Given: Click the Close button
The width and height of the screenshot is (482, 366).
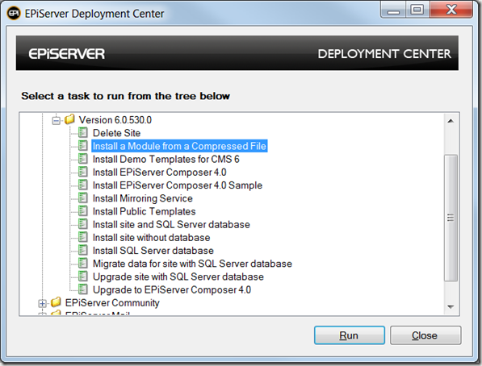Looking at the screenshot, I should pos(425,335).
